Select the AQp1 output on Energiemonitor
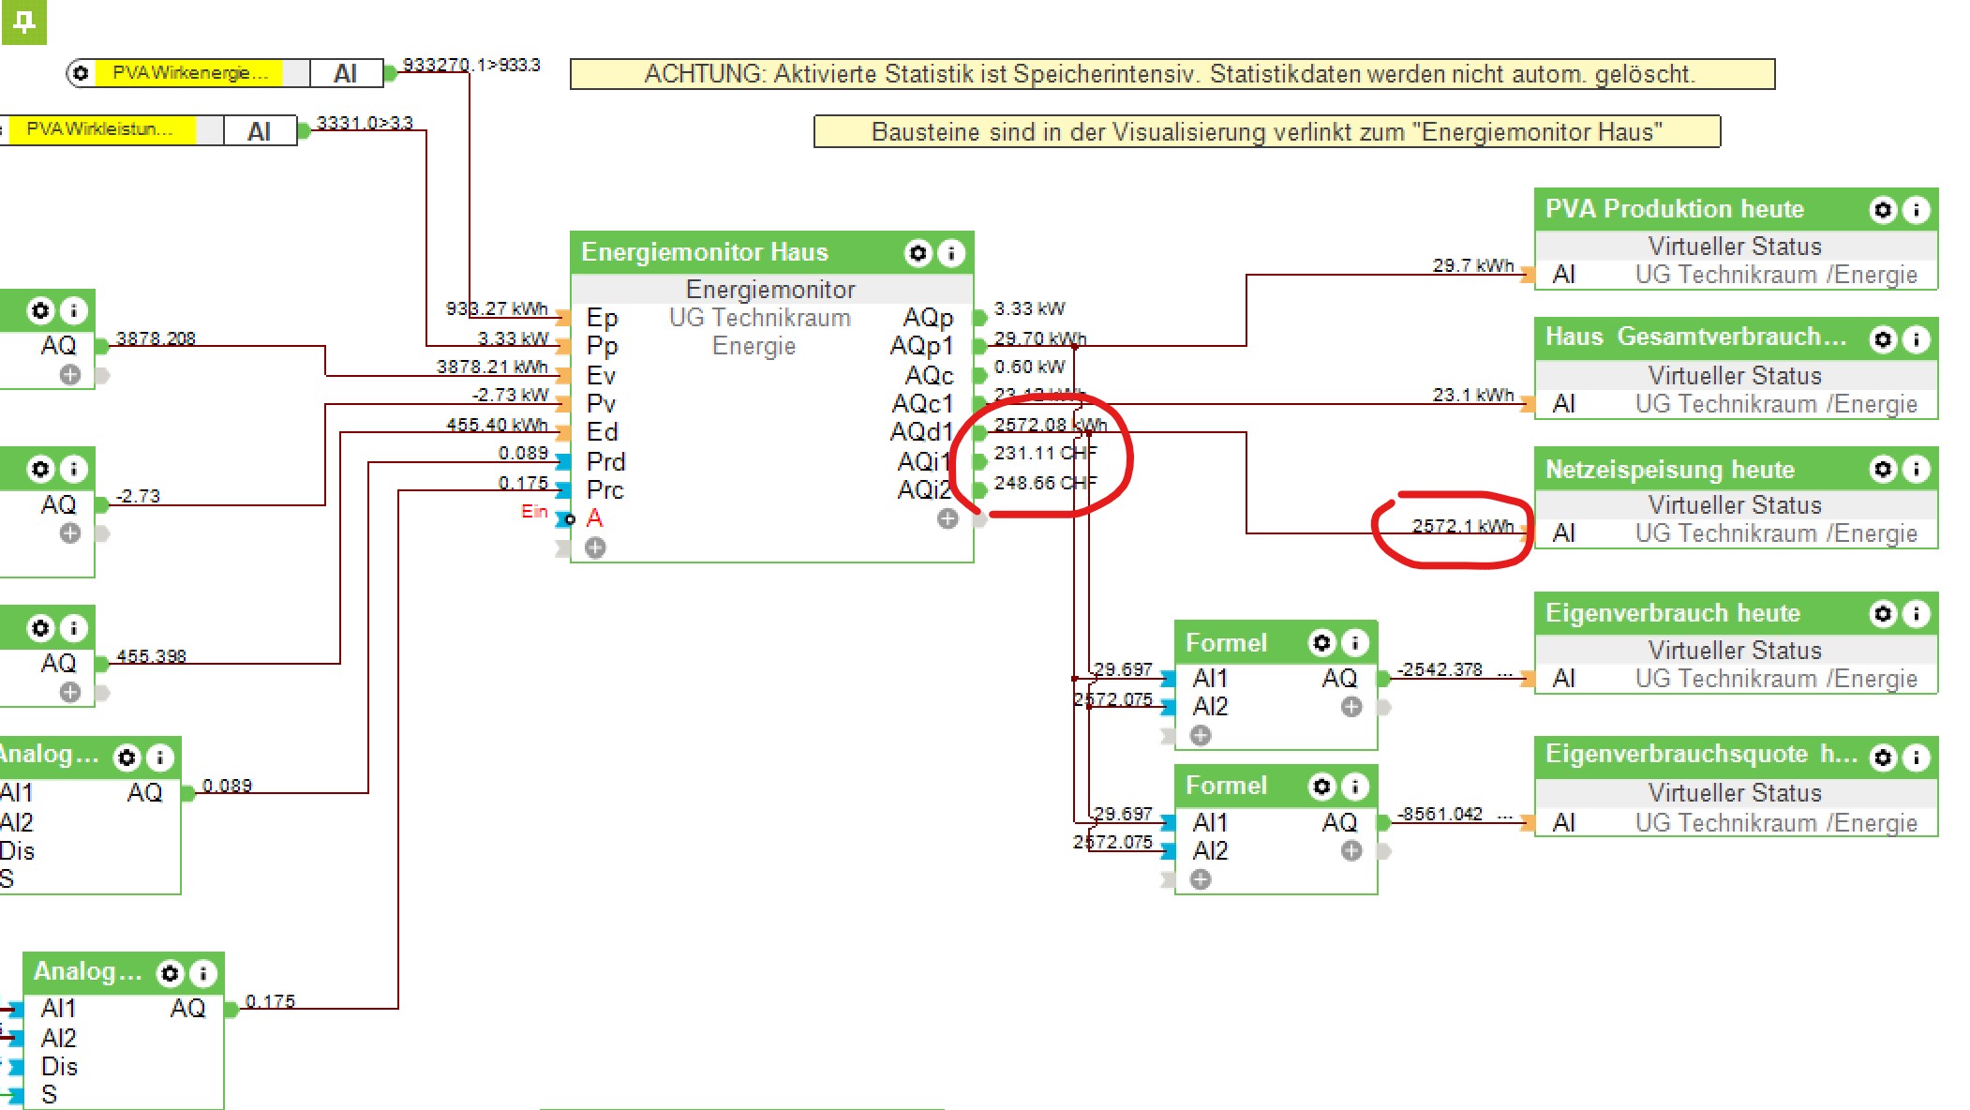1970x1110 pixels. 922,346
